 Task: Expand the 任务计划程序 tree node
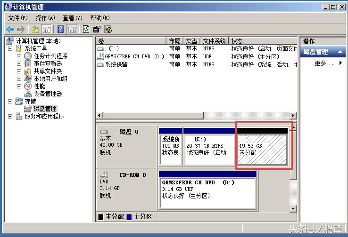19,56
